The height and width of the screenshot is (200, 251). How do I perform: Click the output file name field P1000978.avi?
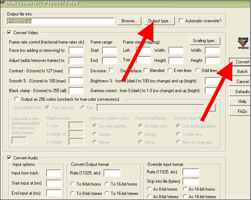61,21
